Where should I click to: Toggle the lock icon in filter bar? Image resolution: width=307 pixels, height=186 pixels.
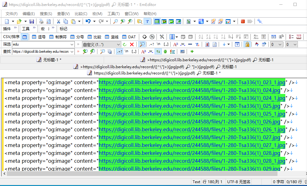(x=247, y=45)
